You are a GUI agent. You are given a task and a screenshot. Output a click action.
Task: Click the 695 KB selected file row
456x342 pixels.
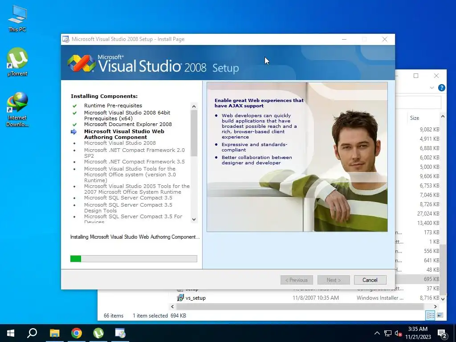[417, 279]
